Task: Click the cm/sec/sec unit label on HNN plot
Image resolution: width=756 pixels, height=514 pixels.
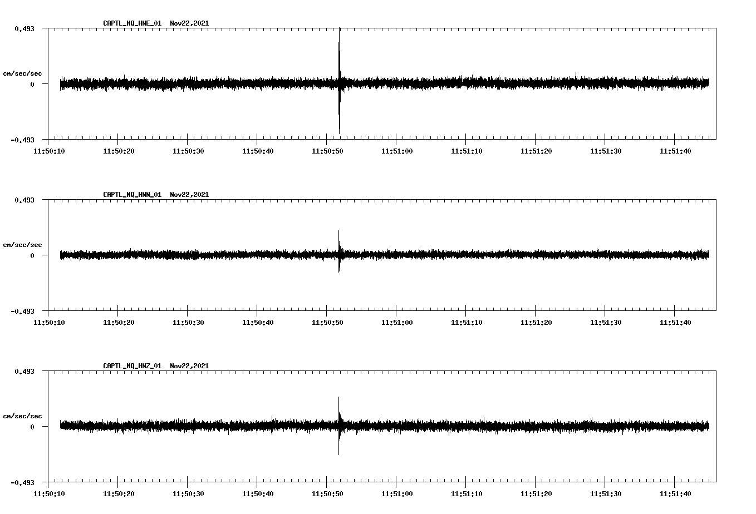Action: pos(22,245)
